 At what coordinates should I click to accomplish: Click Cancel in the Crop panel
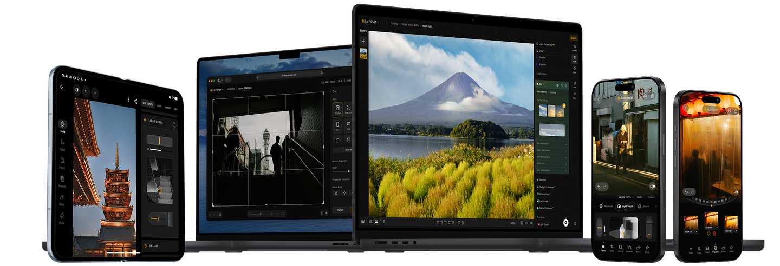tap(340, 210)
